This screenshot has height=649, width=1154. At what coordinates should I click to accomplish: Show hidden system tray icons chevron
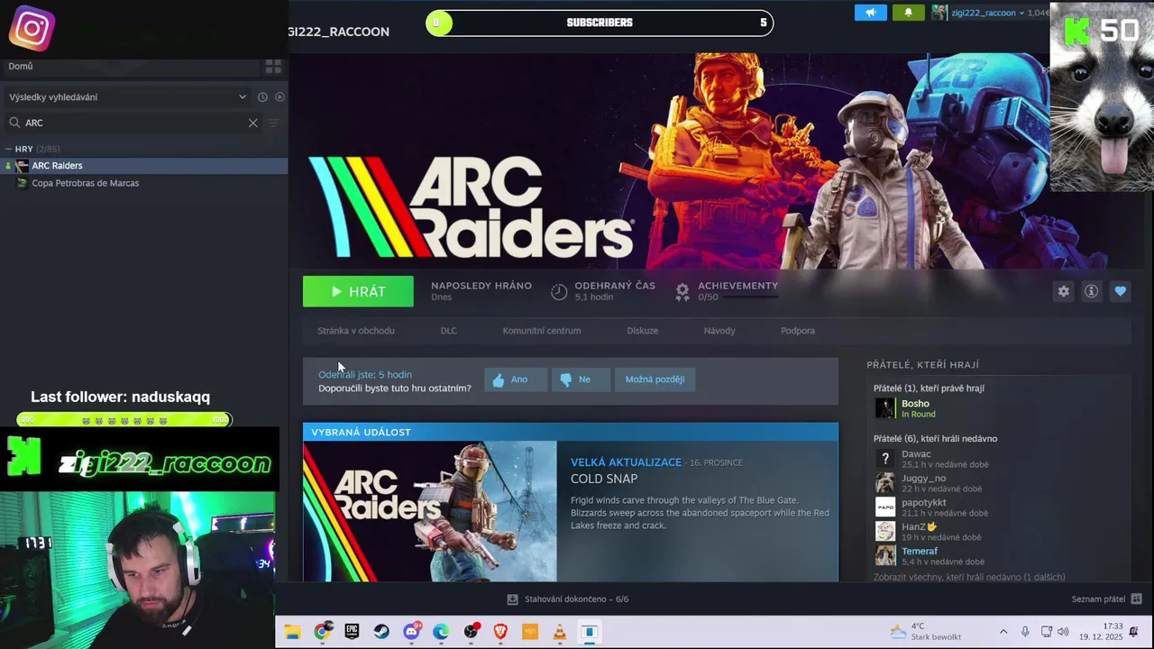1003,632
